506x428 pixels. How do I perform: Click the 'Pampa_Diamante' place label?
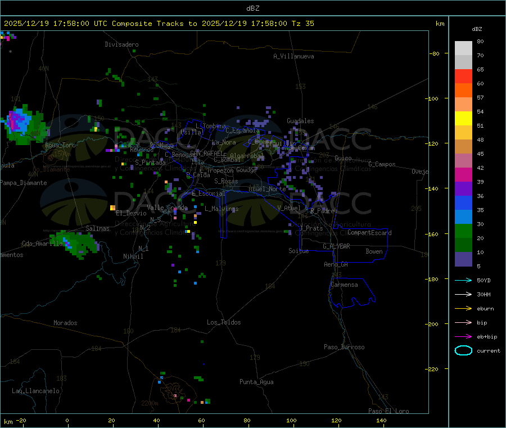tap(24, 183)
